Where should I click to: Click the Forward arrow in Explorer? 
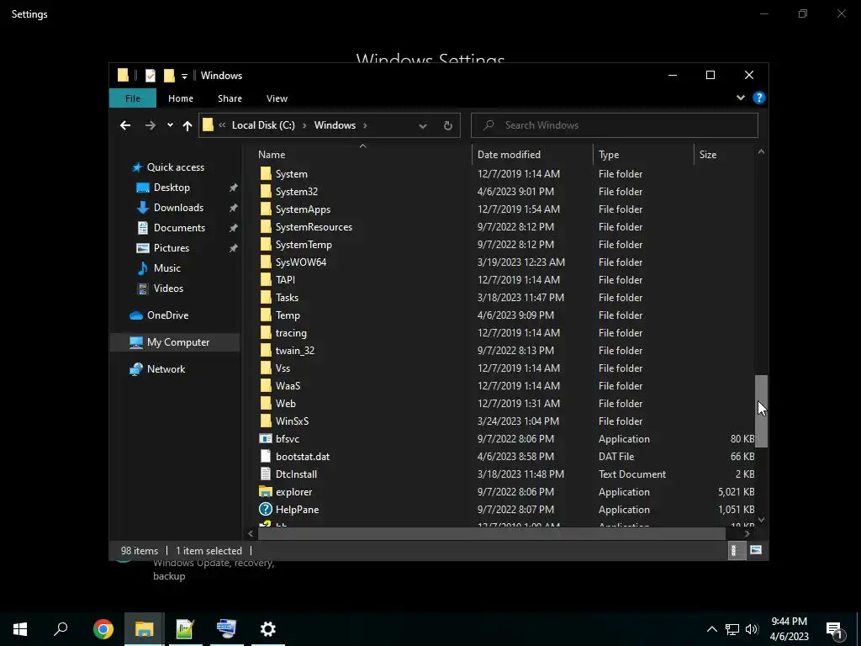click(x=150, y=125)
